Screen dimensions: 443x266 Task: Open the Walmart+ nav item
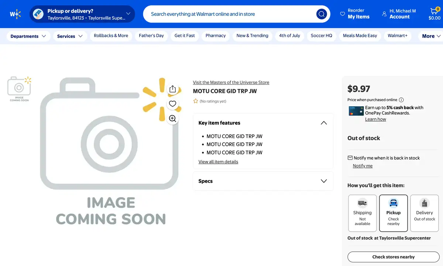tap(398, 36)
